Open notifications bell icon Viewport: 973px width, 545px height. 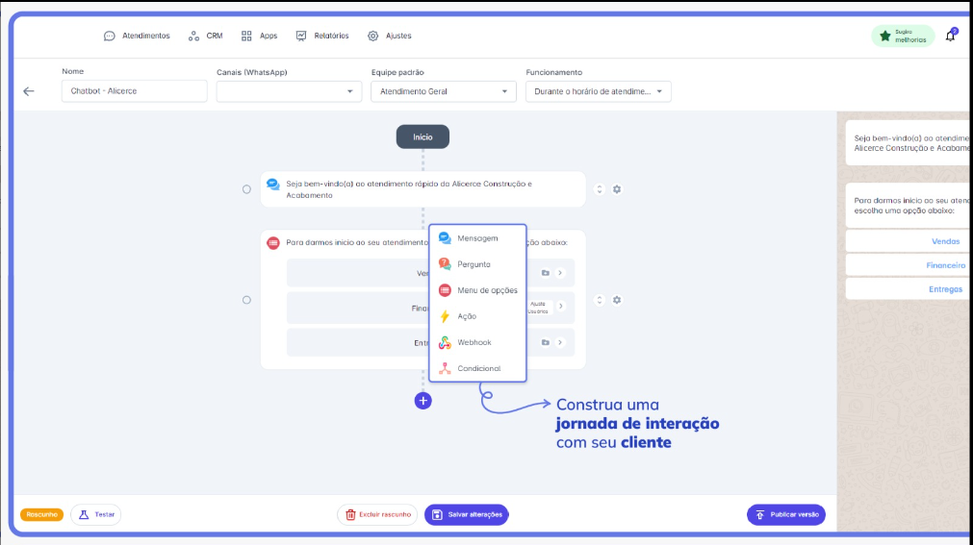click(x=950, y=36)
